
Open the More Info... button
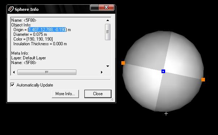[65, 94]
